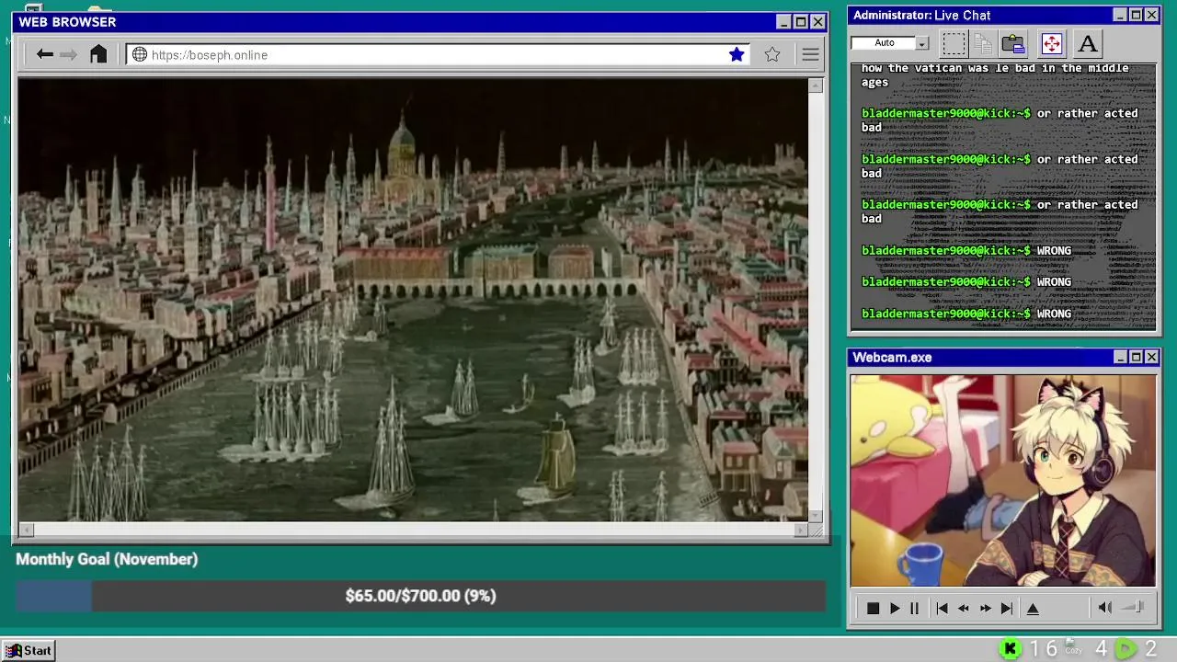Toggle the filled blue bookmark star
Viewport: 1177px width, 662px height.
click(737, 54)
